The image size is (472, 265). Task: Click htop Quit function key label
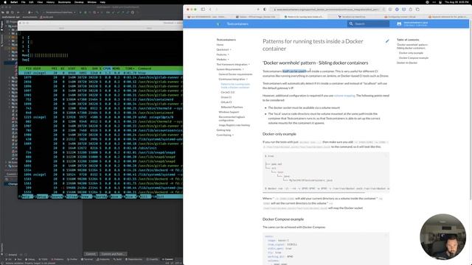coord(161,197)
